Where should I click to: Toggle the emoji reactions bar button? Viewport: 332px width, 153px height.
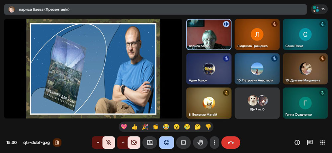tap(166, 142)
